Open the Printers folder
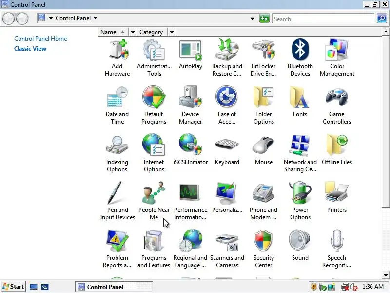Screen dimensions: 390x293 pyautogui.click(x=337, y=198)
